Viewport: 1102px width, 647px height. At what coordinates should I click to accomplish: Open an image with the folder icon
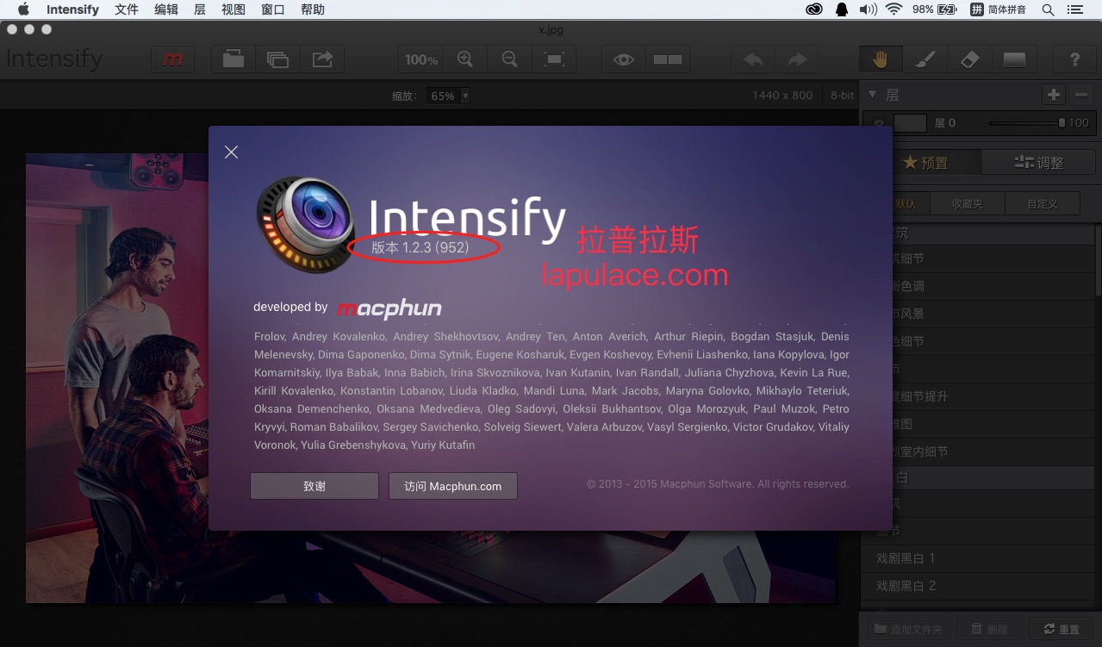pyautogui.click(x=233, y=59)
